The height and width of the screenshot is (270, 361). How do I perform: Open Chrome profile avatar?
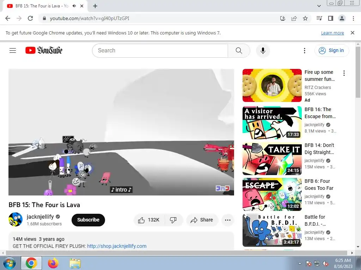[x=342, y=18]
